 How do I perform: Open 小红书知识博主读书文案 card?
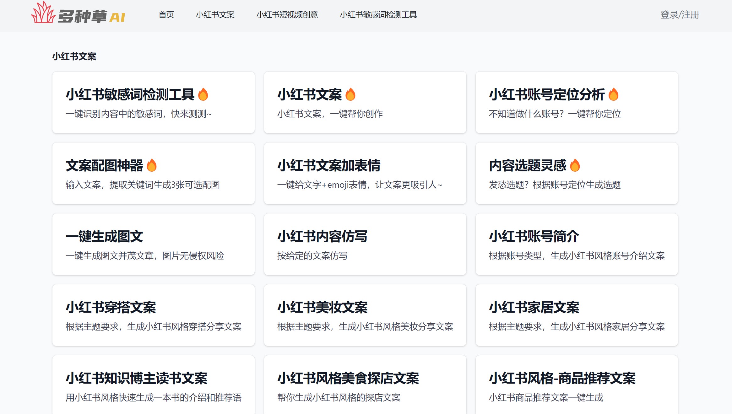(153, 385)
